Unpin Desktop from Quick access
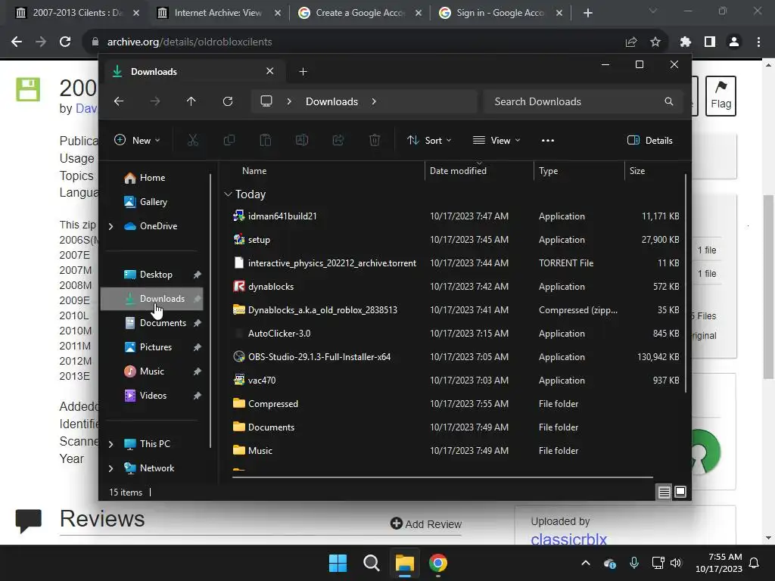This screenshot has height=581, width=775. [198, 275]
